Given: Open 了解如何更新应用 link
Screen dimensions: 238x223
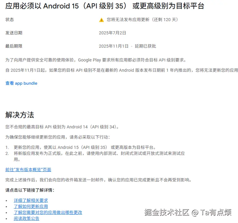Looking at the screenshot, I should tap(31, 206).
